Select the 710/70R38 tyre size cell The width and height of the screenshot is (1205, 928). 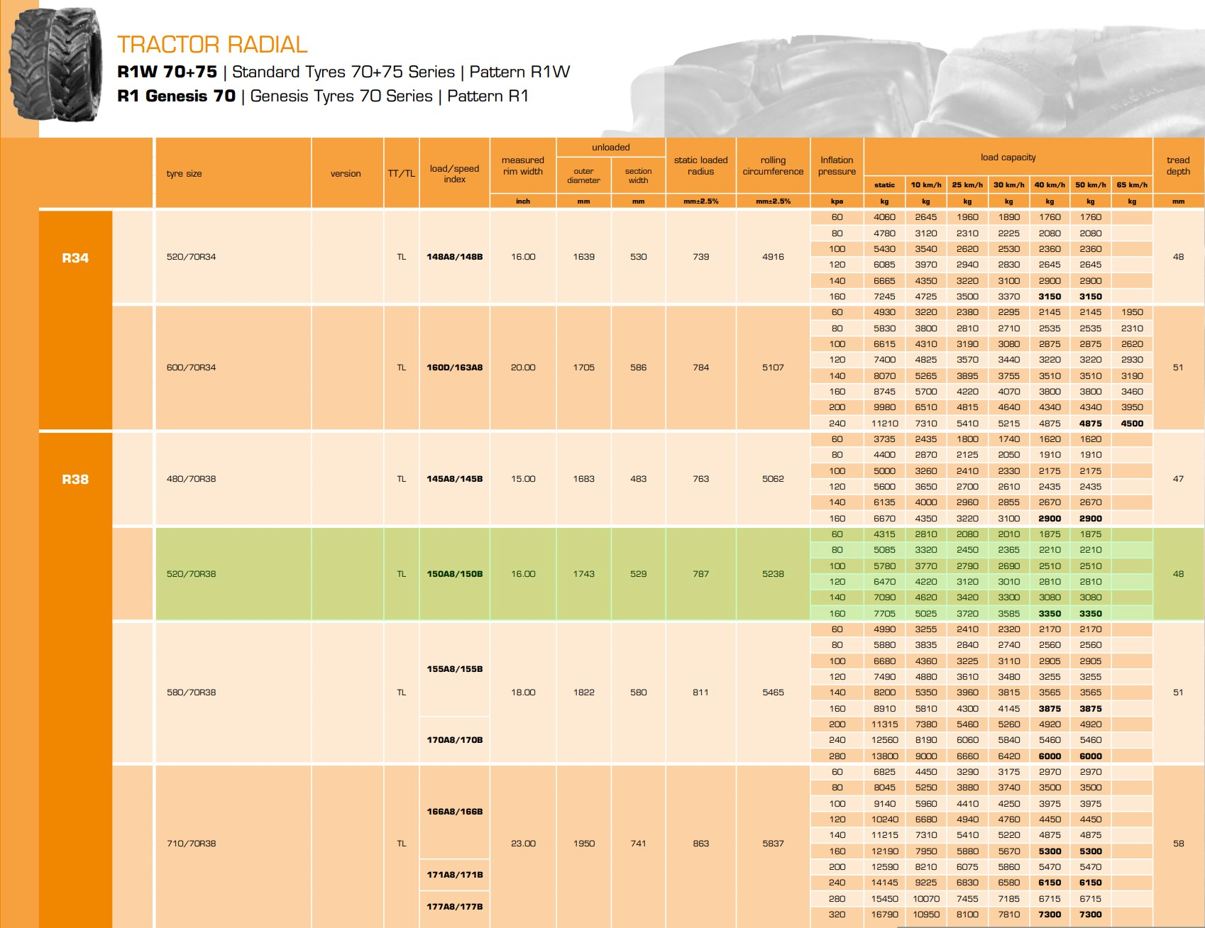pos(192,844)
